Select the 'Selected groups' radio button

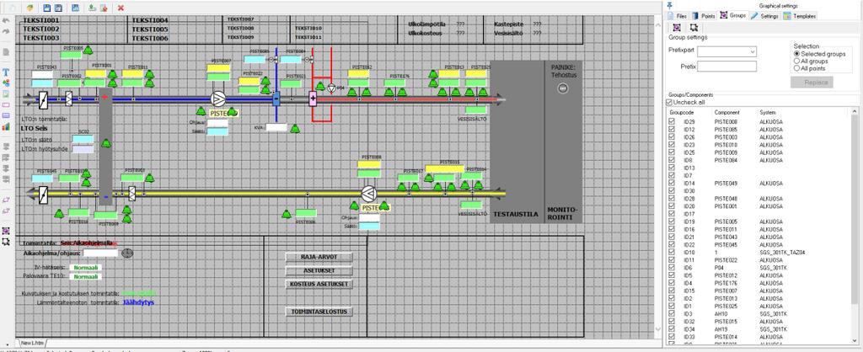click(796, 54)
